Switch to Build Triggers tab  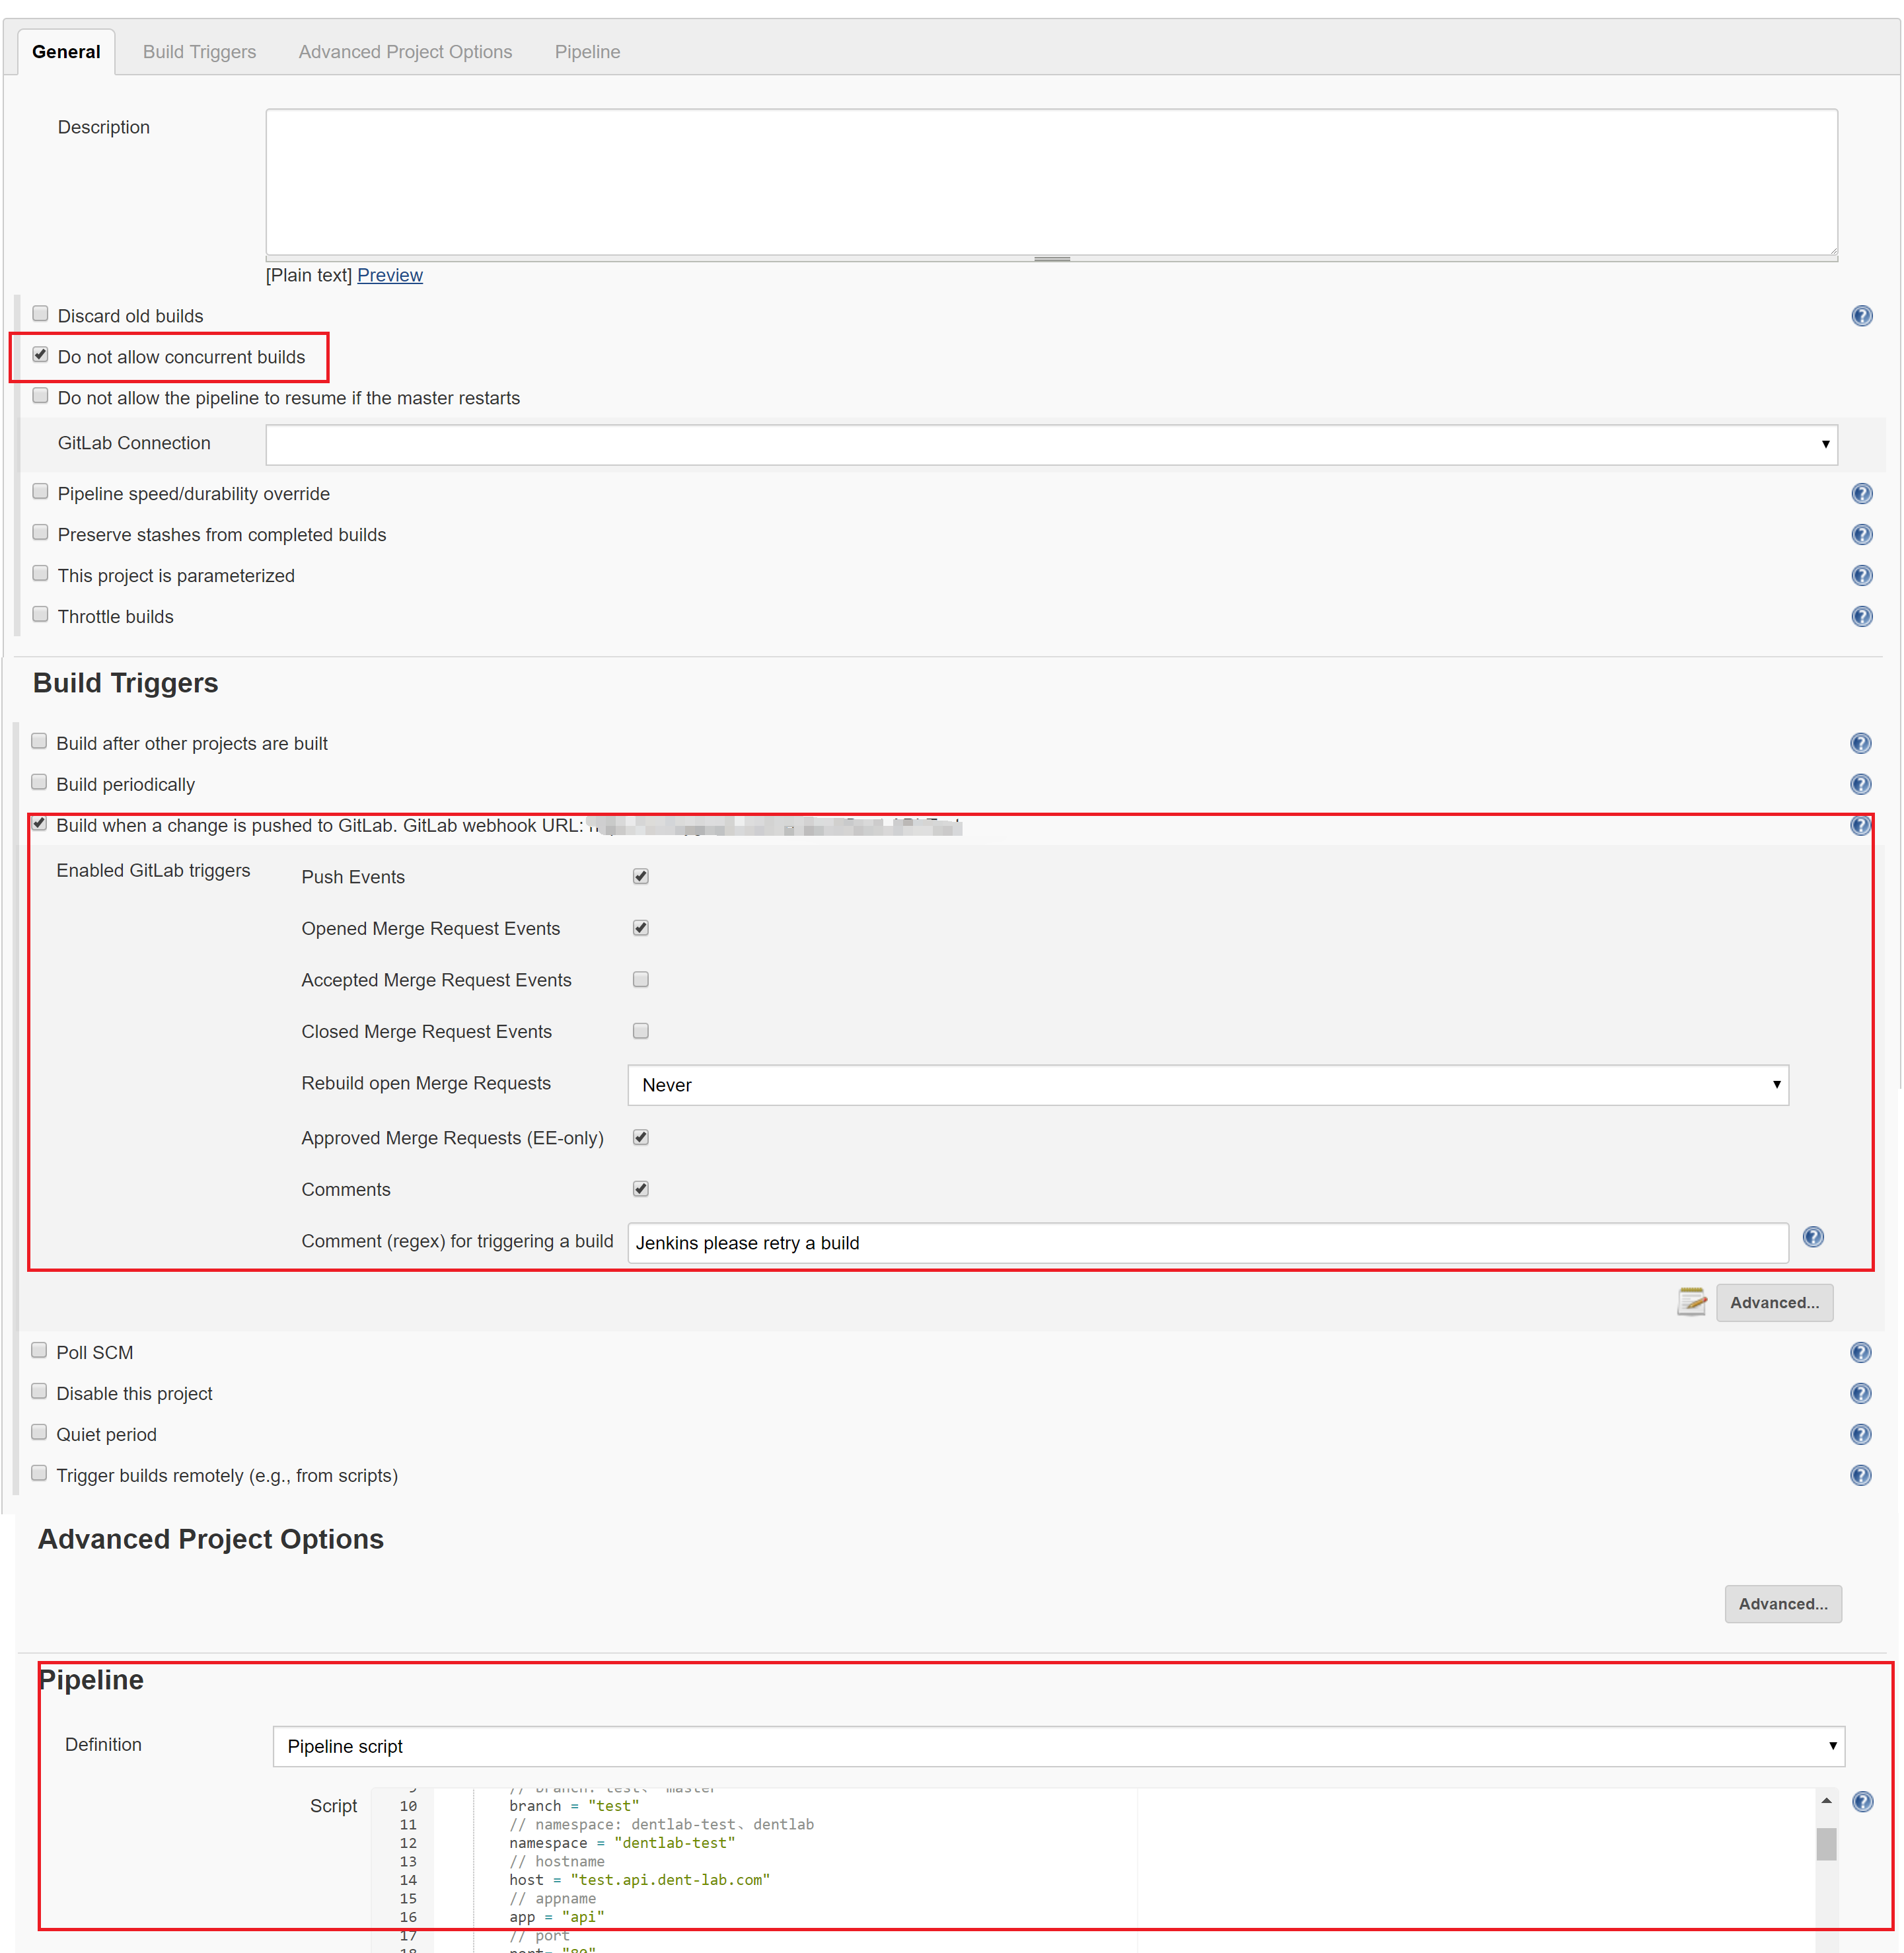click(199, 52)
